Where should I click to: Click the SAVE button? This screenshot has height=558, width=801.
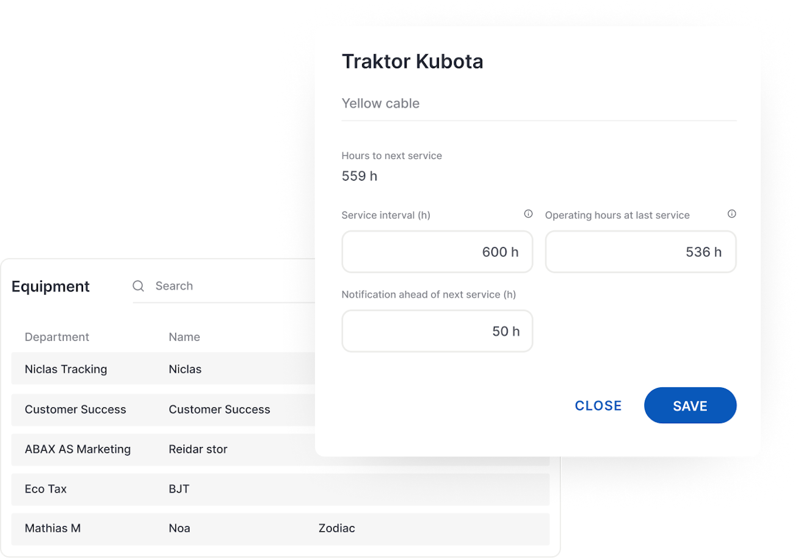coord(690,406)
